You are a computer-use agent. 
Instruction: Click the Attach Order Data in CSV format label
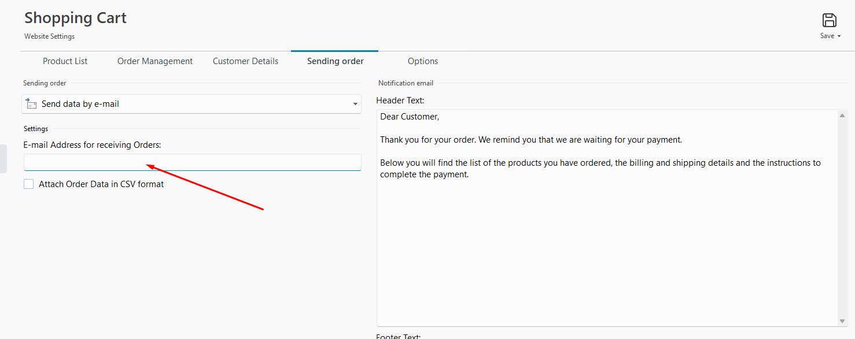[101, 184]
